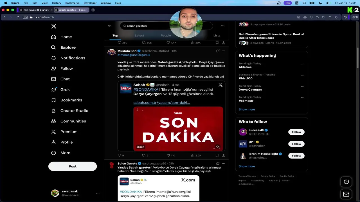
Task: Open Chat in the sidebar
Action: 60,79
